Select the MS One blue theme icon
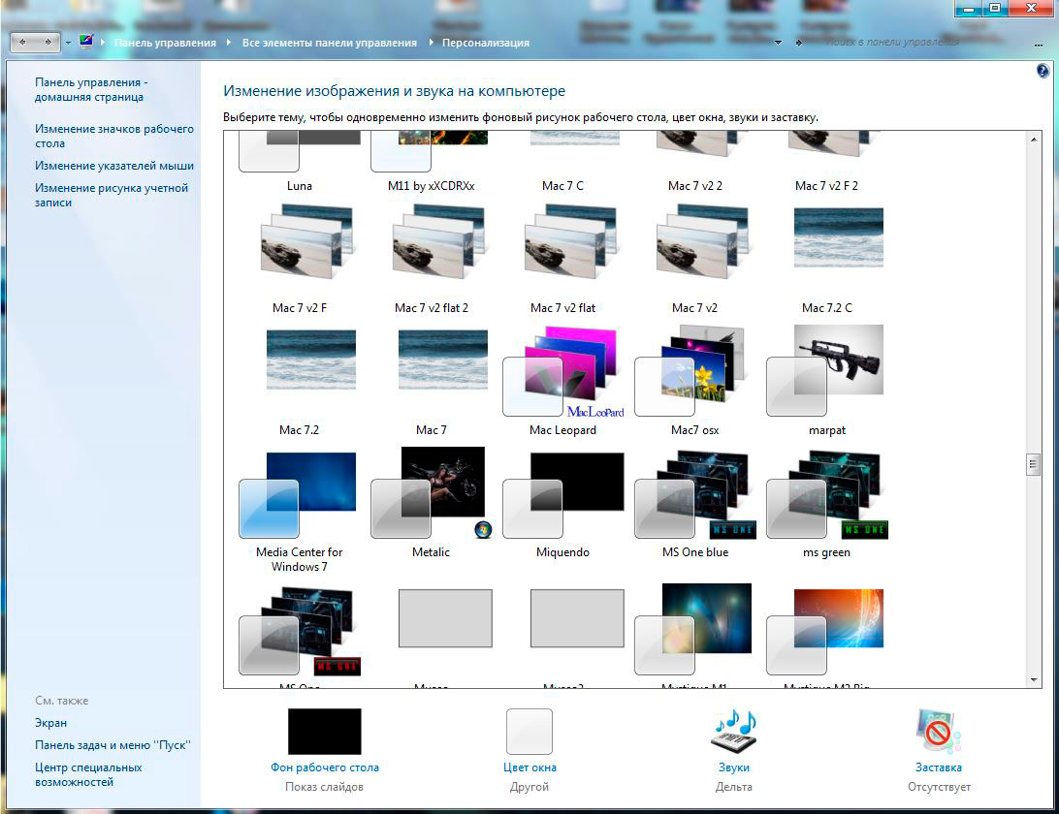 (695, 495)
